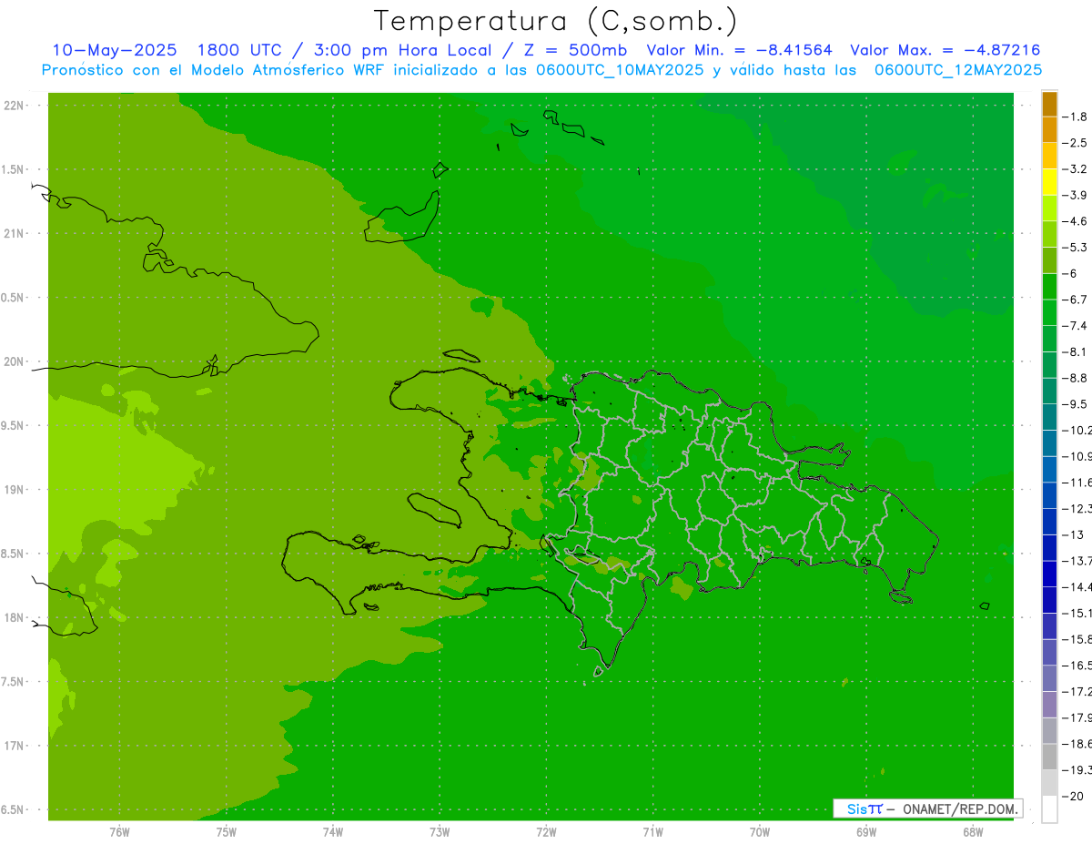
Task: Click the "68W" longitude label
Action: point(972,831)
